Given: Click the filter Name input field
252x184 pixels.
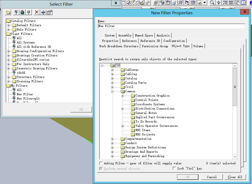Looking at the screenshot, I should pos(171,26).
